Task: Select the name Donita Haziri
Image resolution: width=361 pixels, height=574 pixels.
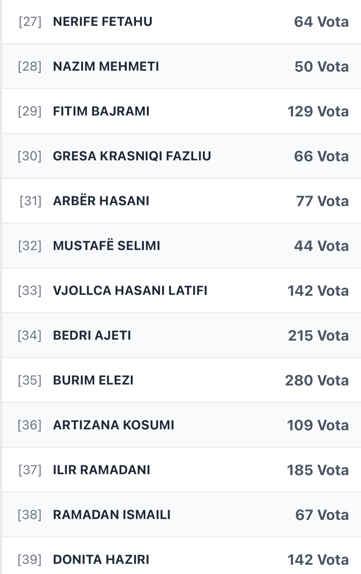Action: (x=101, y=560)
